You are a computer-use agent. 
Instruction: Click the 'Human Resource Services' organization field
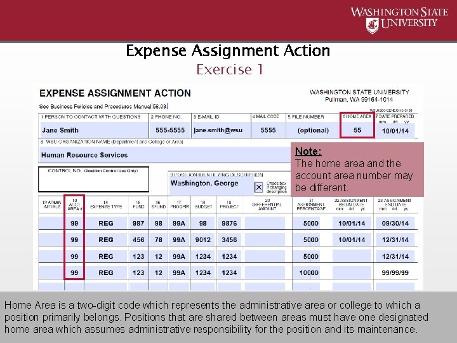[164, 155]
